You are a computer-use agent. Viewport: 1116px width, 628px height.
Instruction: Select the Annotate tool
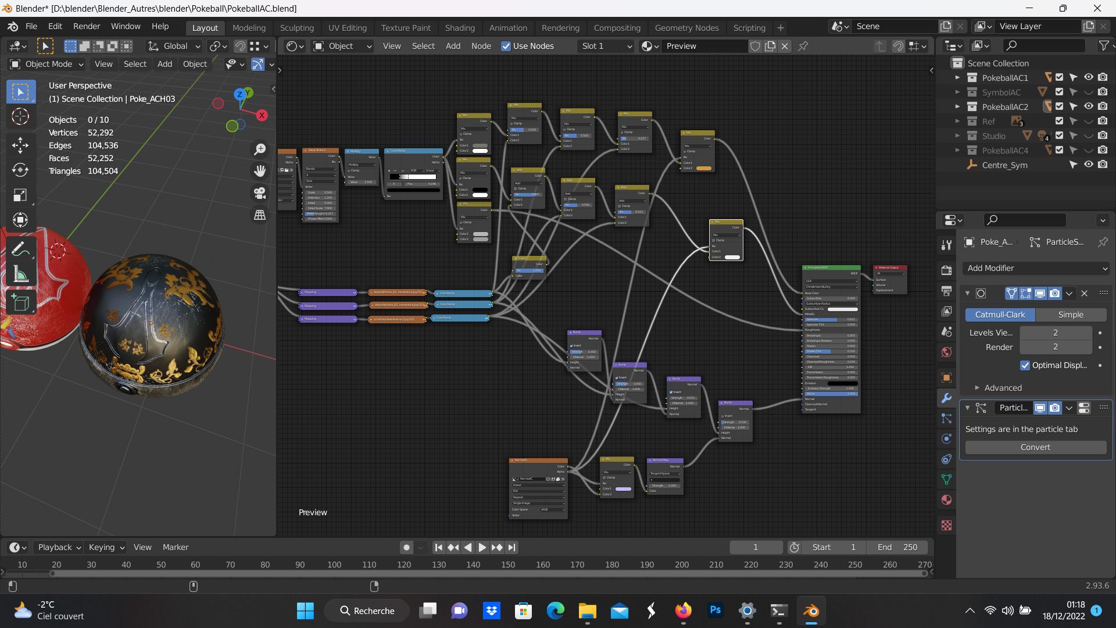click(x=20, y=250)
